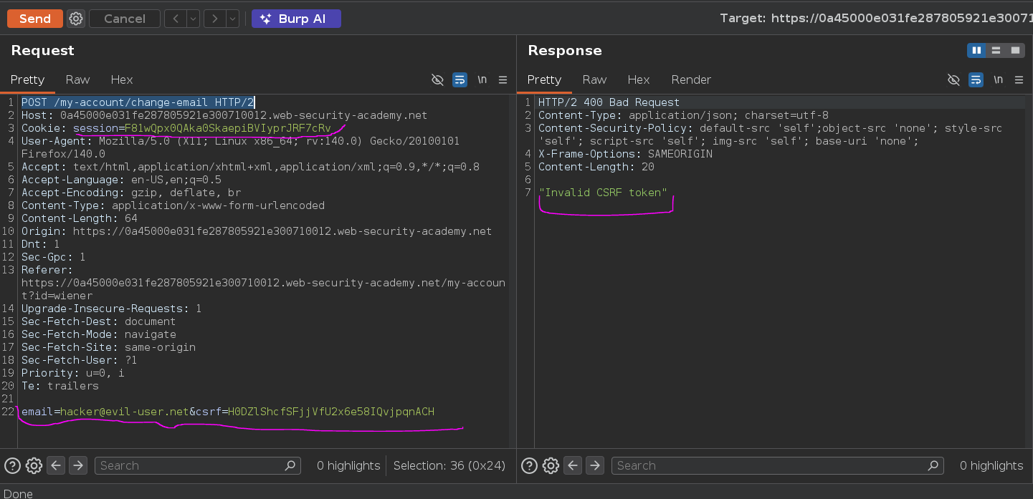This screenshot has width=1033, height=499.
Task: Go to next match in Request search
Action: 78,465
